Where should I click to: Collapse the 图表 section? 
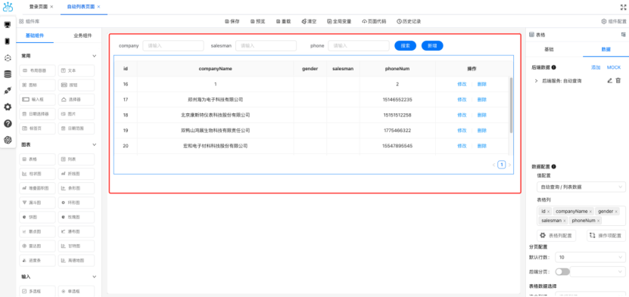click(95, 144)
